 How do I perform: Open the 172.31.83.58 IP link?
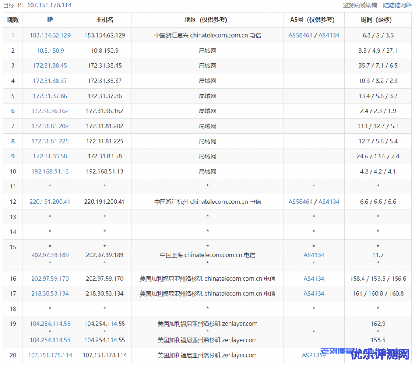(50, 156)
